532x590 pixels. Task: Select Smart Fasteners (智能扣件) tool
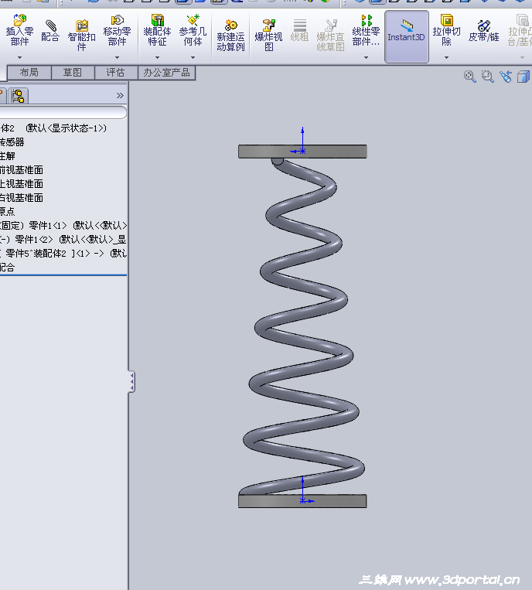click(x=81, y=36)
